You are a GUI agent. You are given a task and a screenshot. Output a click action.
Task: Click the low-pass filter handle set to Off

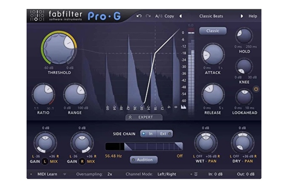coord(179,147)
